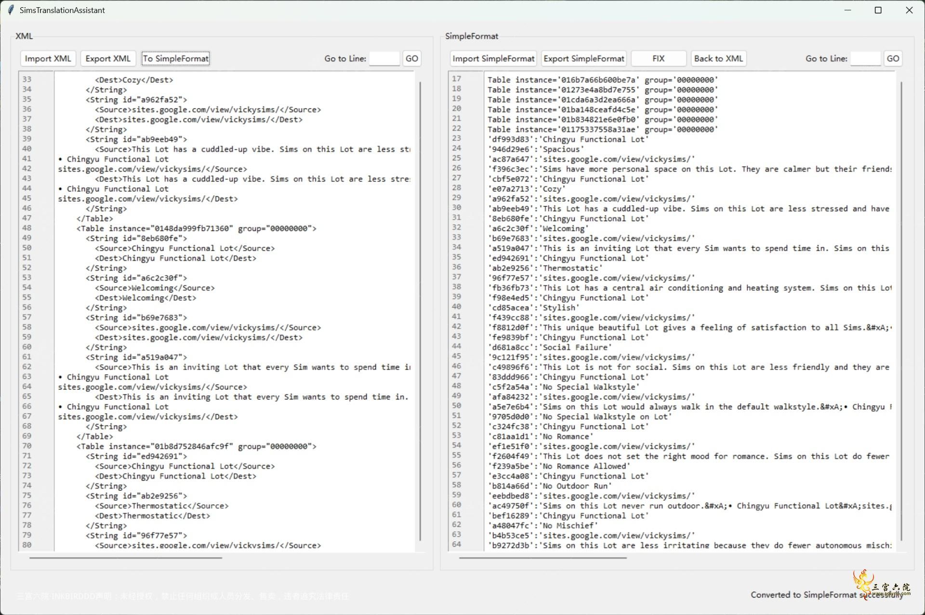The height and width of the screenshot is (615, 925).
Task: Click SimpleFormat line number 40
Action: 456,307
